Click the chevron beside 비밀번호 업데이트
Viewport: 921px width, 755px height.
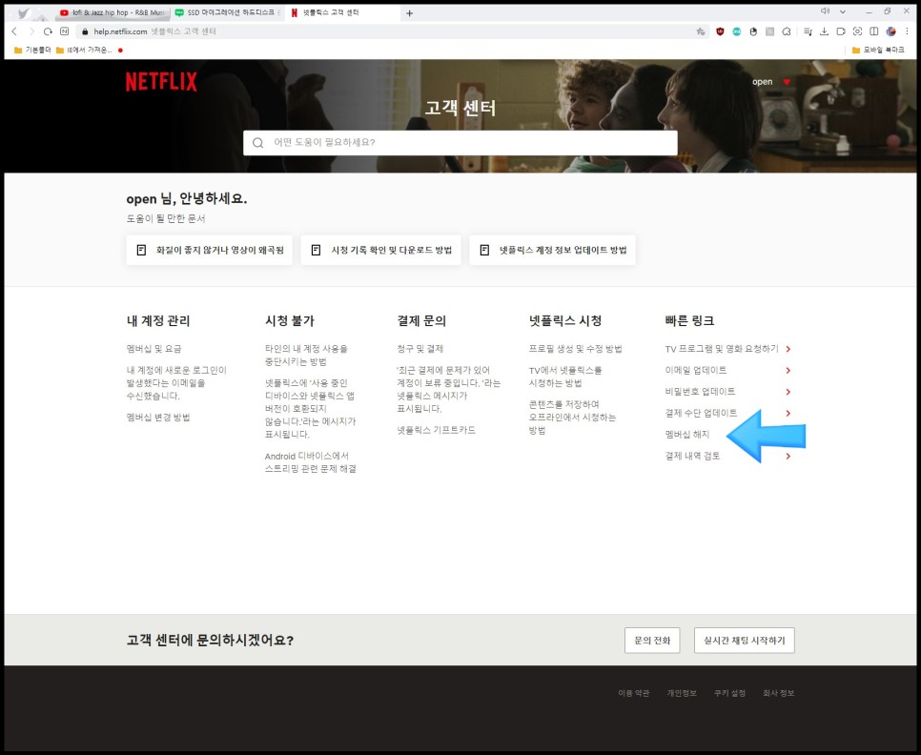pyautogui.click(x=788, y=392)
